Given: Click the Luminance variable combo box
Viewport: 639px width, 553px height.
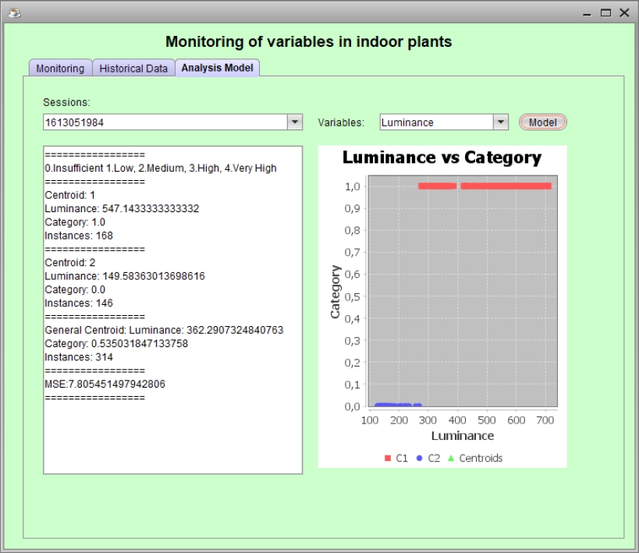Looking at the screenshot, I should tap(437, 122).
